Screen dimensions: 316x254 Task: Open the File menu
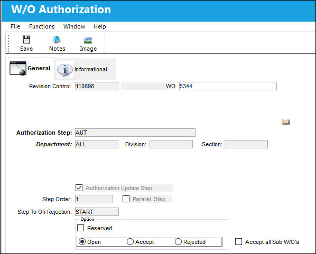[15, 26]
